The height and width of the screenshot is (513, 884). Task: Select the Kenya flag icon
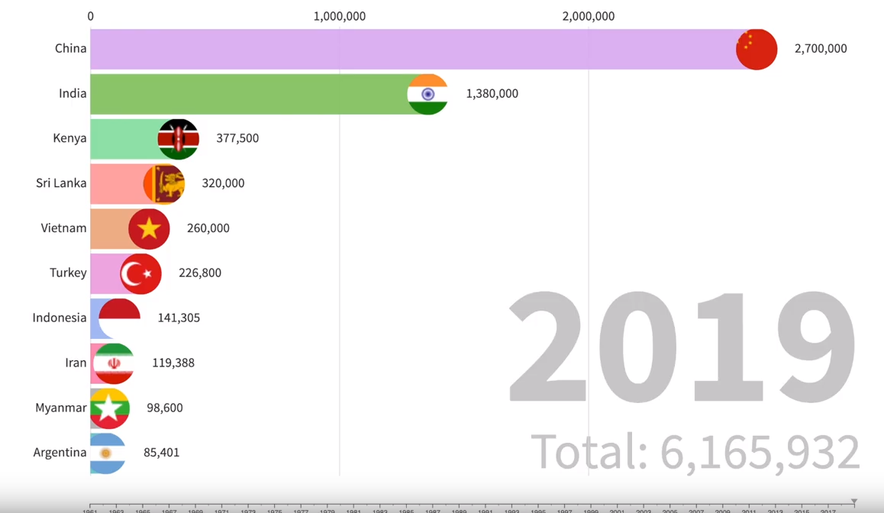[179, 139]
